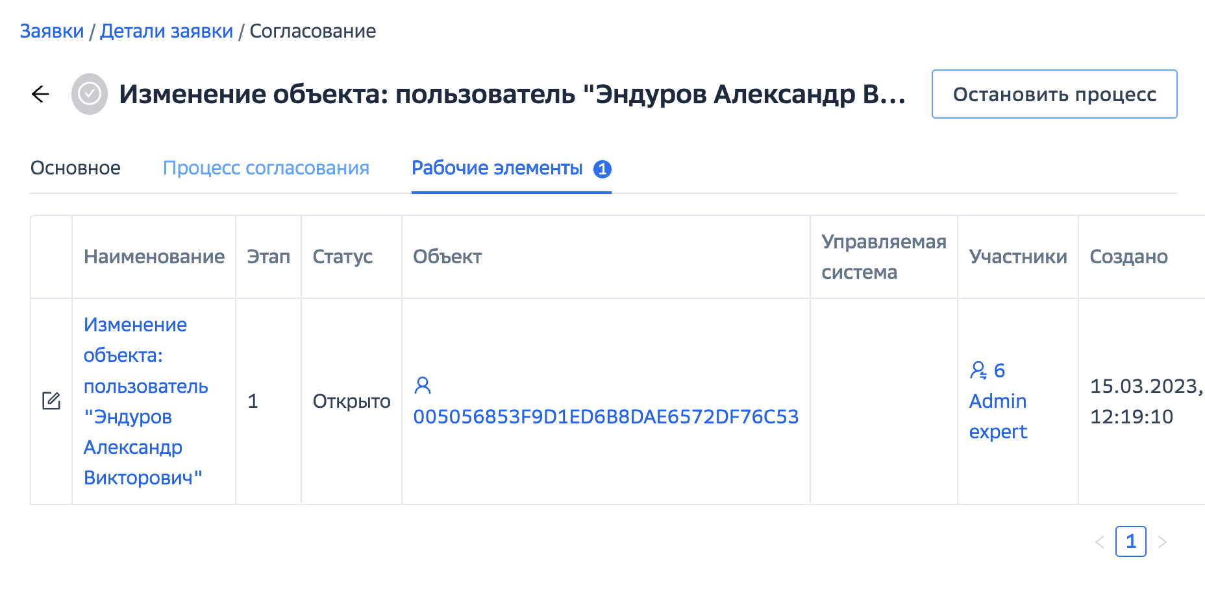Click the Наименование column header

(x=154, y=257)
